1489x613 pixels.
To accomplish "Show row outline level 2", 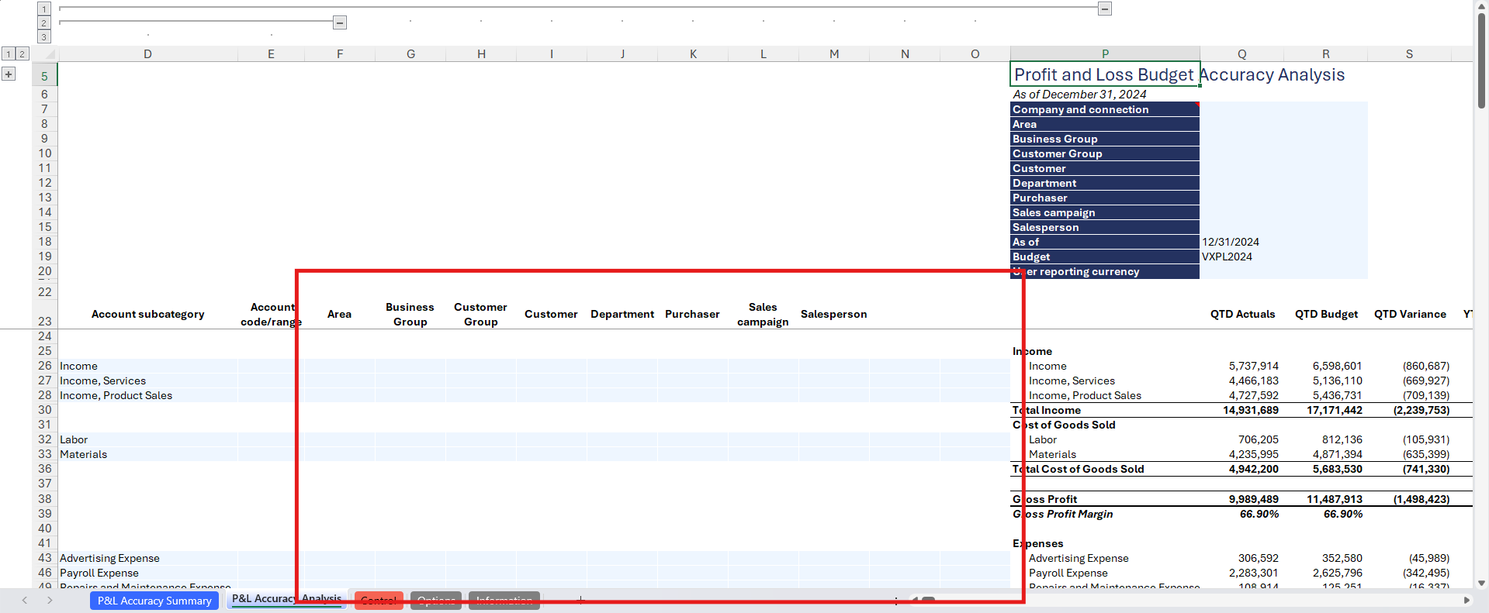I will pos(23,53).
